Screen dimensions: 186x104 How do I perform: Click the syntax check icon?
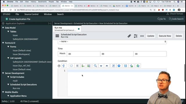131,66
